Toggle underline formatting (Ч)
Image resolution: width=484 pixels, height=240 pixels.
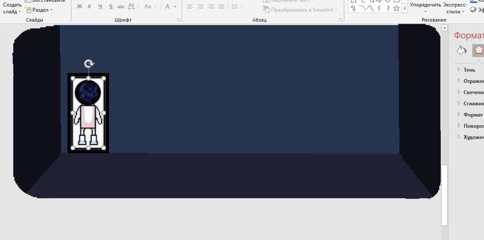100,7
